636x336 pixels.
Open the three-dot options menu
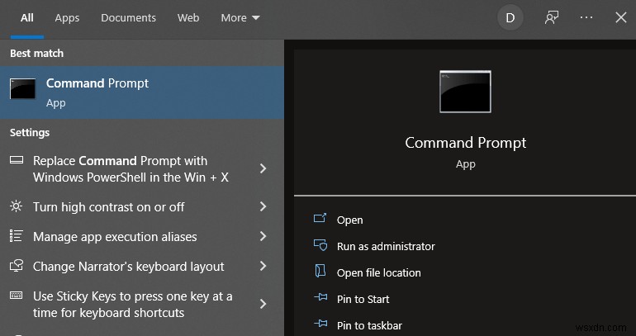click(586, 17)
